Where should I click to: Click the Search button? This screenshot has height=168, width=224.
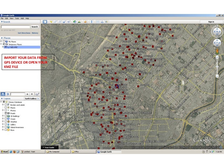(35, 27)
